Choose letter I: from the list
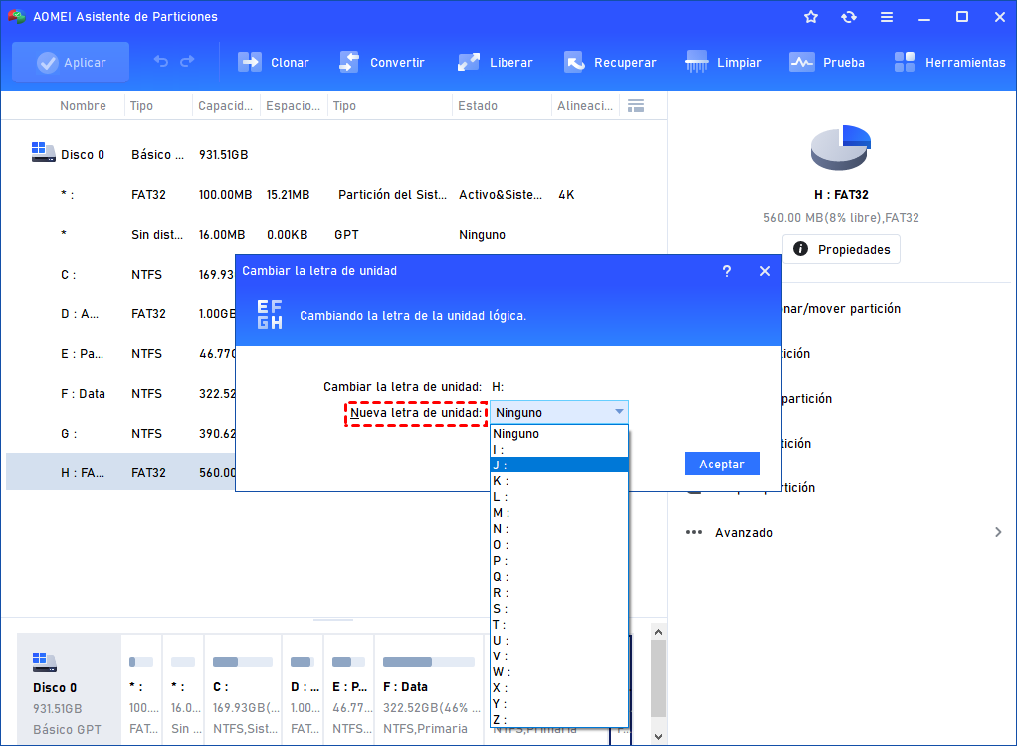The image size is (1017, 746). click(559, 450)
